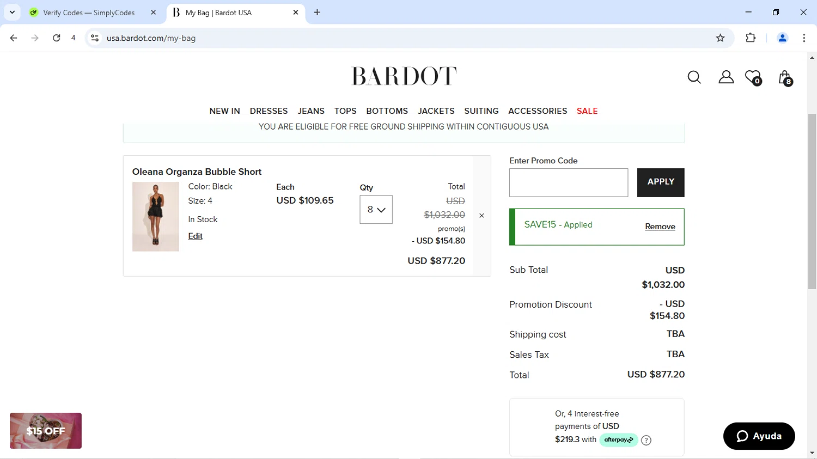This screenshot has height=459, width=817.
Task: Remove item with the X icon
Action: point(481,216)
